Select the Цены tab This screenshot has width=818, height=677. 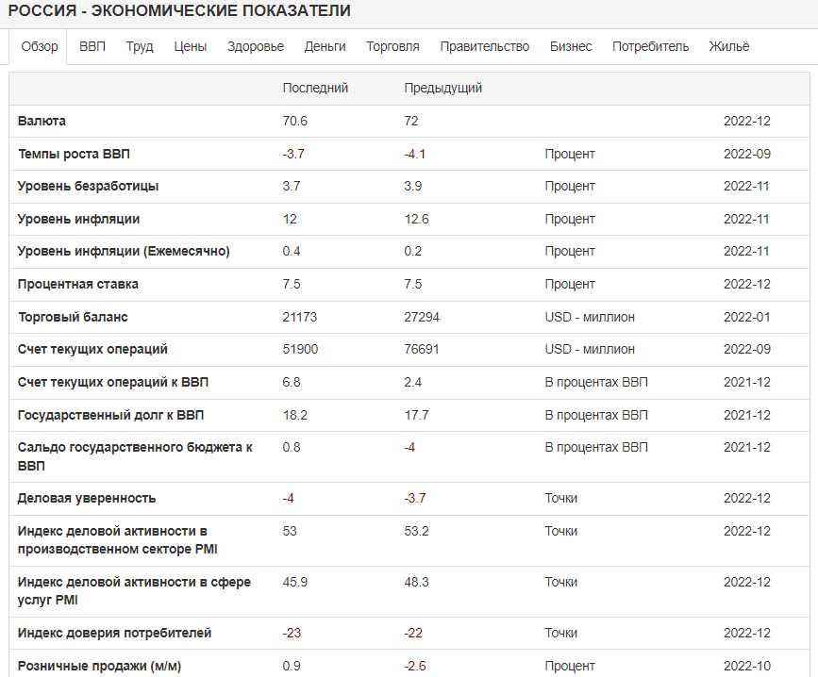pos(190,47)
